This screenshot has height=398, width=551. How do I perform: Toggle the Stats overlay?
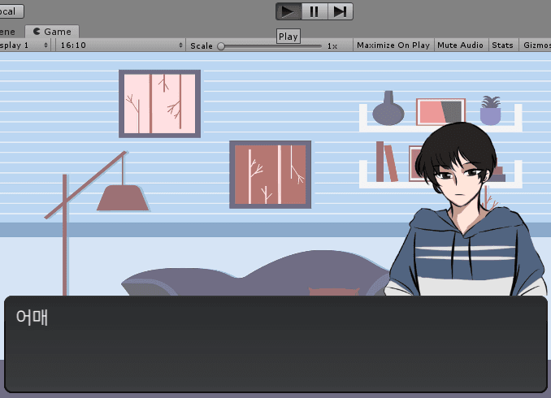pos(502,45)
